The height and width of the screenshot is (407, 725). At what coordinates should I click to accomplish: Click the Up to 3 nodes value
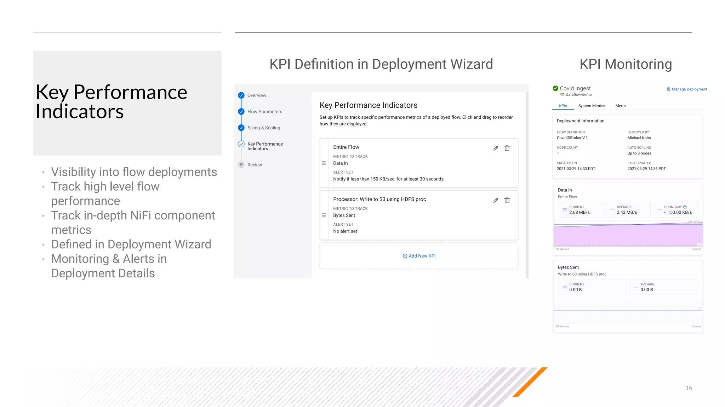[x=639, y=153]
